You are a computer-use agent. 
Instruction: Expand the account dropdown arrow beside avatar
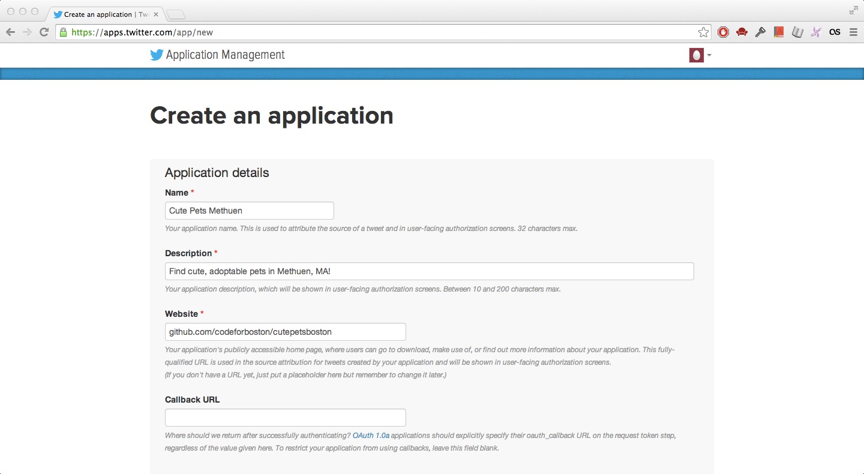point(709,55)
